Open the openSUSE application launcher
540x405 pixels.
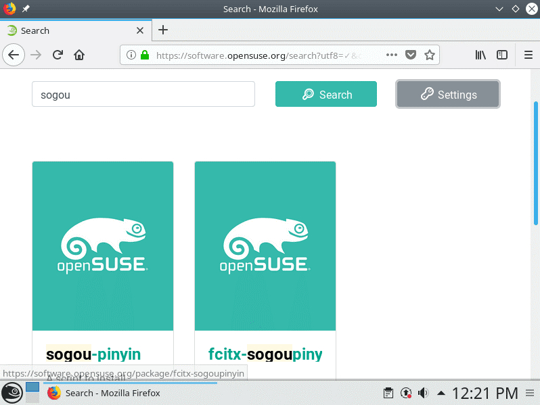pyautogui.click(x=12, y=393)
